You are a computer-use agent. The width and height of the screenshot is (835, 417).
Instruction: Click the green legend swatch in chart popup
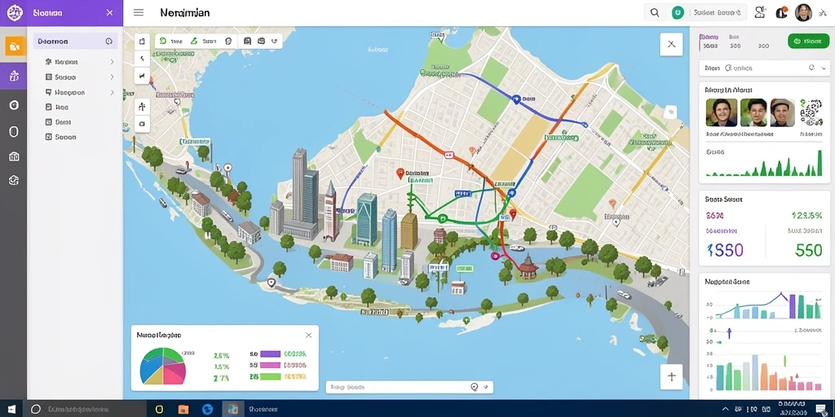(x=270, y=376)
